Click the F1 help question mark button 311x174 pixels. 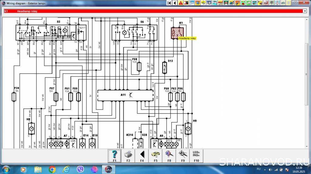(x=114, y=156)
